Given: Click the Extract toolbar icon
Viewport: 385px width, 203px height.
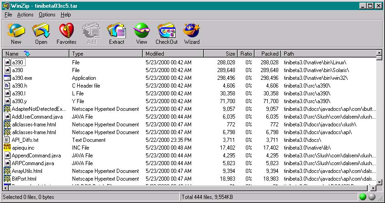Looking at the screenshot, I should [116, 33].
